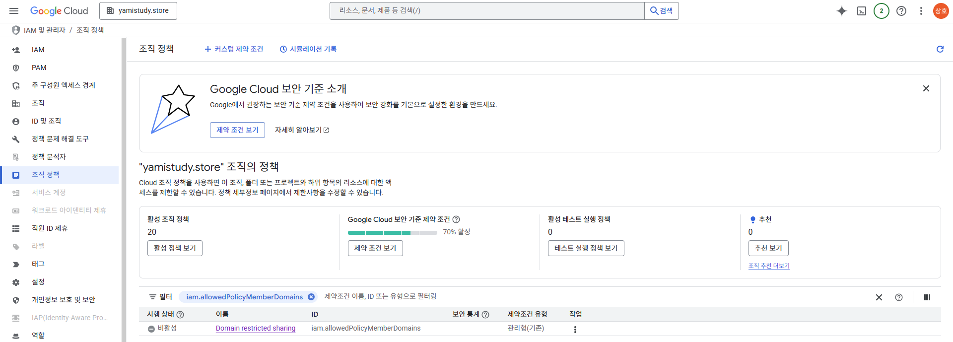Click the 70% 활성 progress bar

coord(393,232)
